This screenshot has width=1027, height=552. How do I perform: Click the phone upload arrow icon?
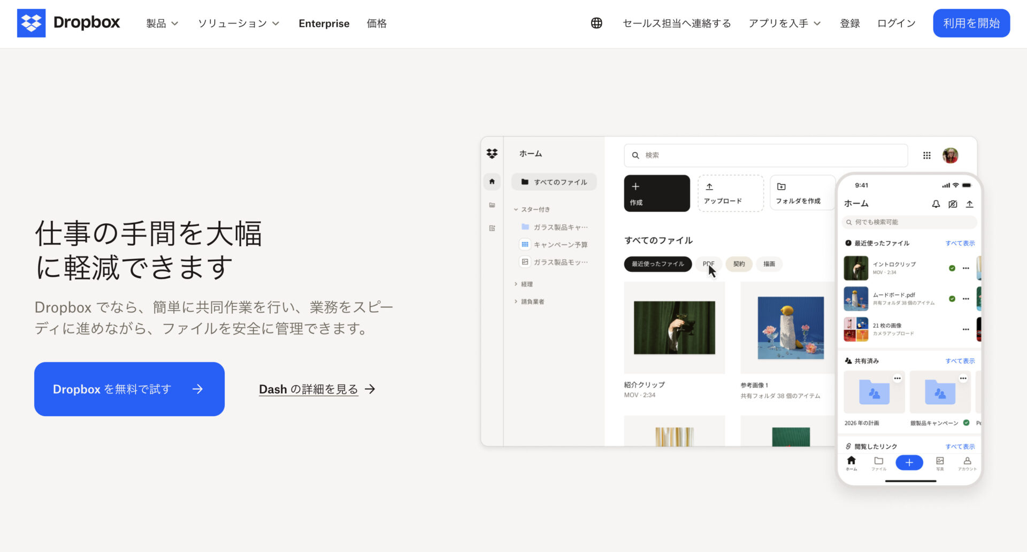point(969,204)
